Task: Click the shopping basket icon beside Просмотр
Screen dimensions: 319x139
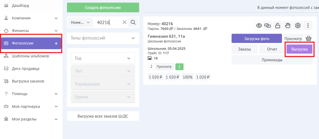Action: point(308,39)
